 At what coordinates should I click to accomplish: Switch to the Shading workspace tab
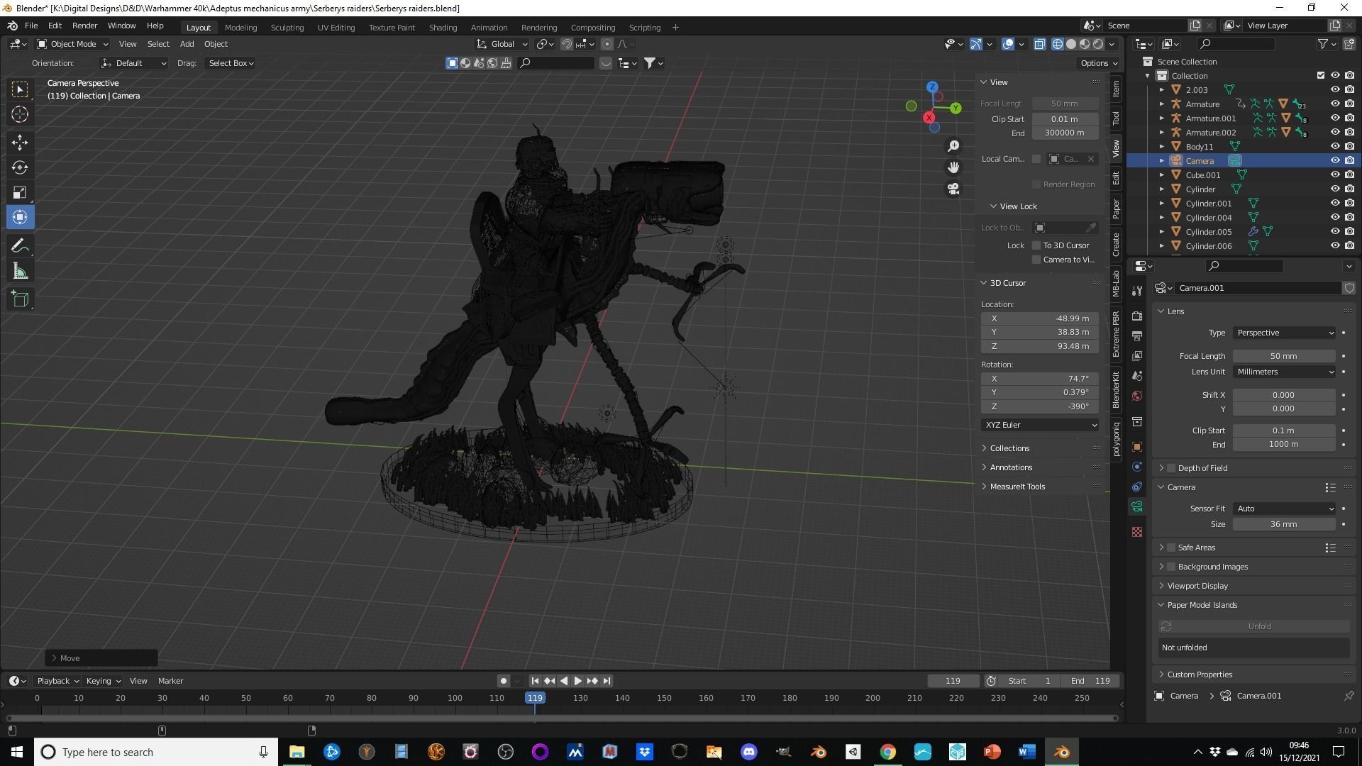[443, 28]
